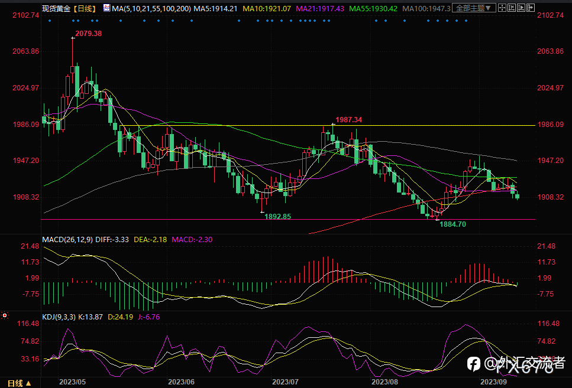Click the left axis 1908.32 price

(25, 197)
